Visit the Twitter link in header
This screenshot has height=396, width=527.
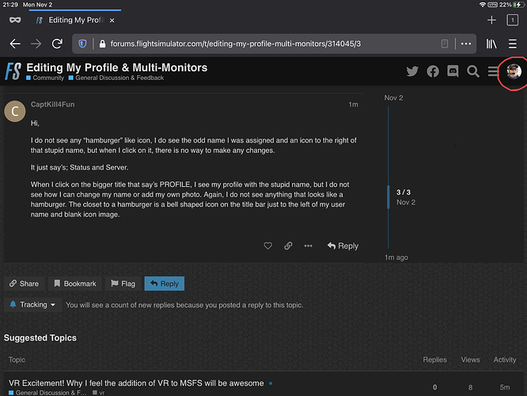pos(412,71)
